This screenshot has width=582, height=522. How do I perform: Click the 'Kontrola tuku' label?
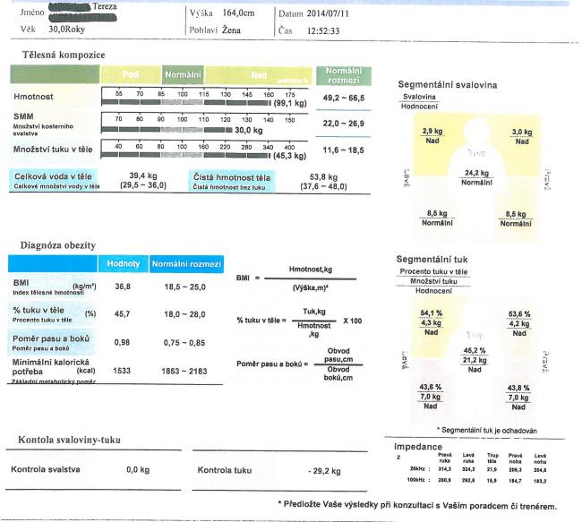pos(225,470)
